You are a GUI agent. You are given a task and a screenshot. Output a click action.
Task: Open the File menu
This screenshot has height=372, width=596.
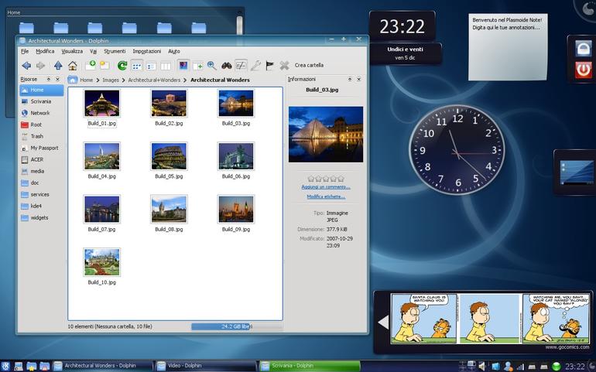25,51
